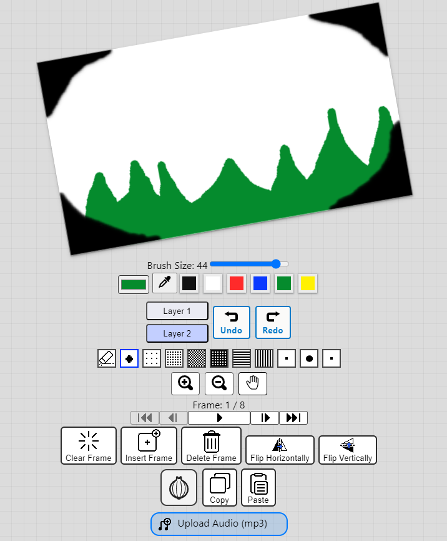
Task: Pick the eyedropper color tool
Action: [x=165, y=283]
